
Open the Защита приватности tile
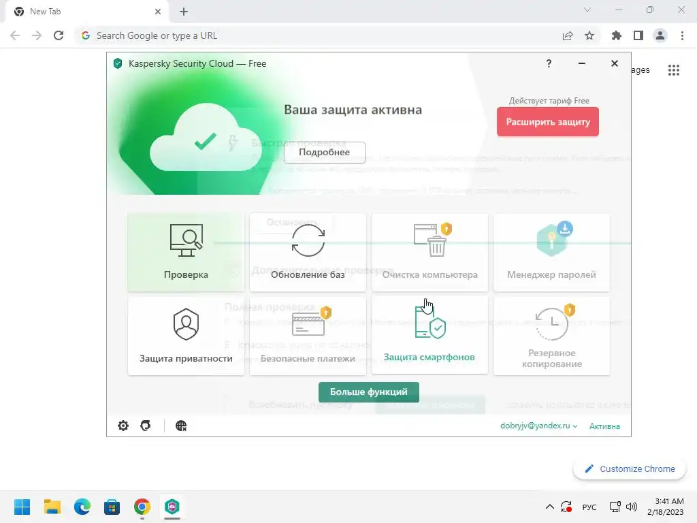186,336
